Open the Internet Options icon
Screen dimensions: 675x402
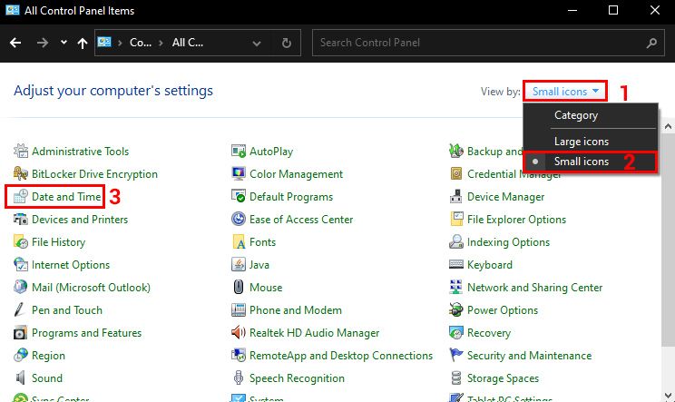pos(20,265)
